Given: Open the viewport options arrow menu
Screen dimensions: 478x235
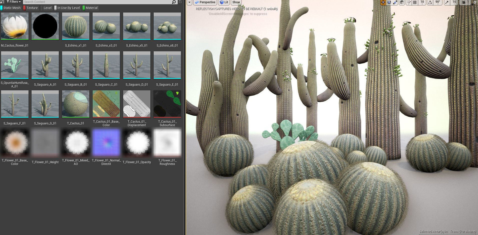Looking at the screenshot, I should click(x=189, y=2).
